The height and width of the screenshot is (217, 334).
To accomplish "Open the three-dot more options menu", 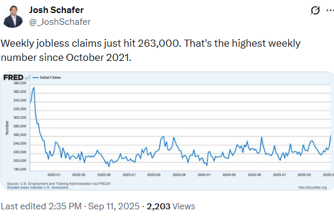I will tap(330, 10).
